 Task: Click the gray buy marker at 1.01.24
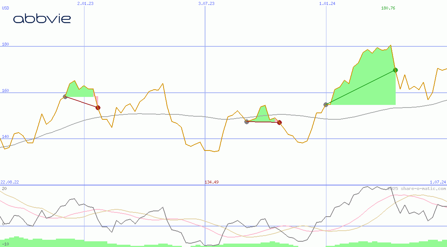point(326,105)
